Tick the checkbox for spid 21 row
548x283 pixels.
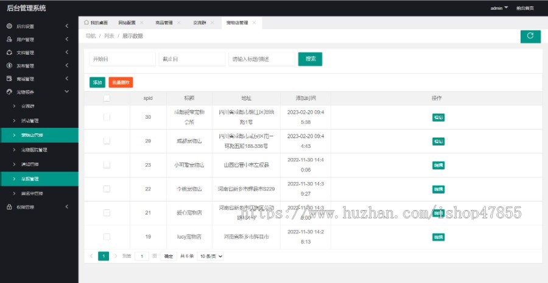click(x=107, y=213)
